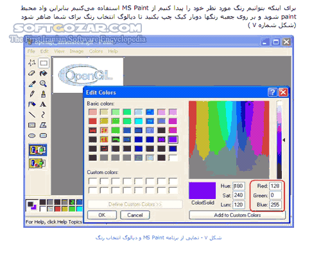Pick the pure red basic color swatch
The width and height of the screenshot is (321, 256).
pos(92,121)
